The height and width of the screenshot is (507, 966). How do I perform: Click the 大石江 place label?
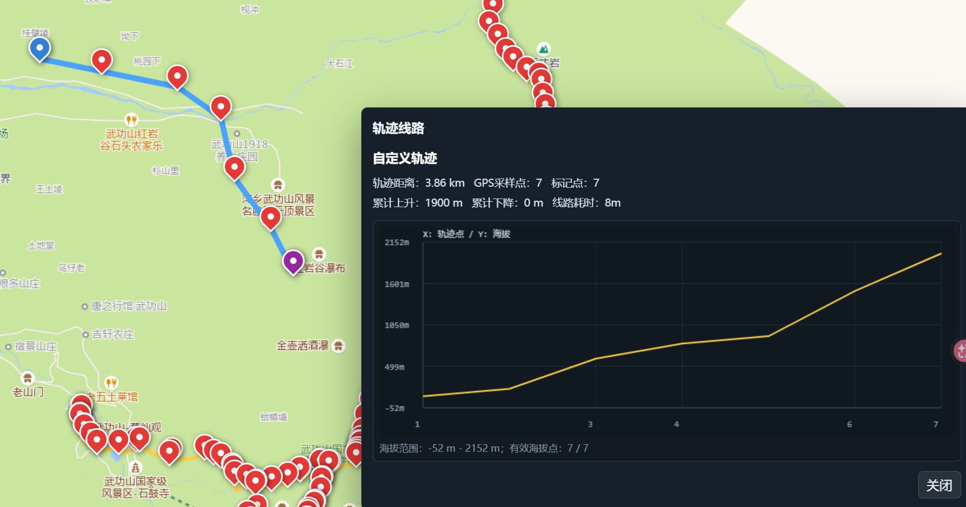tap(339, 64)
